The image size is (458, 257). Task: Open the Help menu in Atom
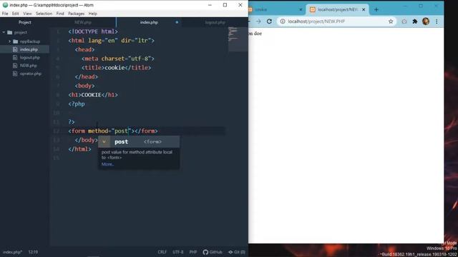[x=92, y=14]
